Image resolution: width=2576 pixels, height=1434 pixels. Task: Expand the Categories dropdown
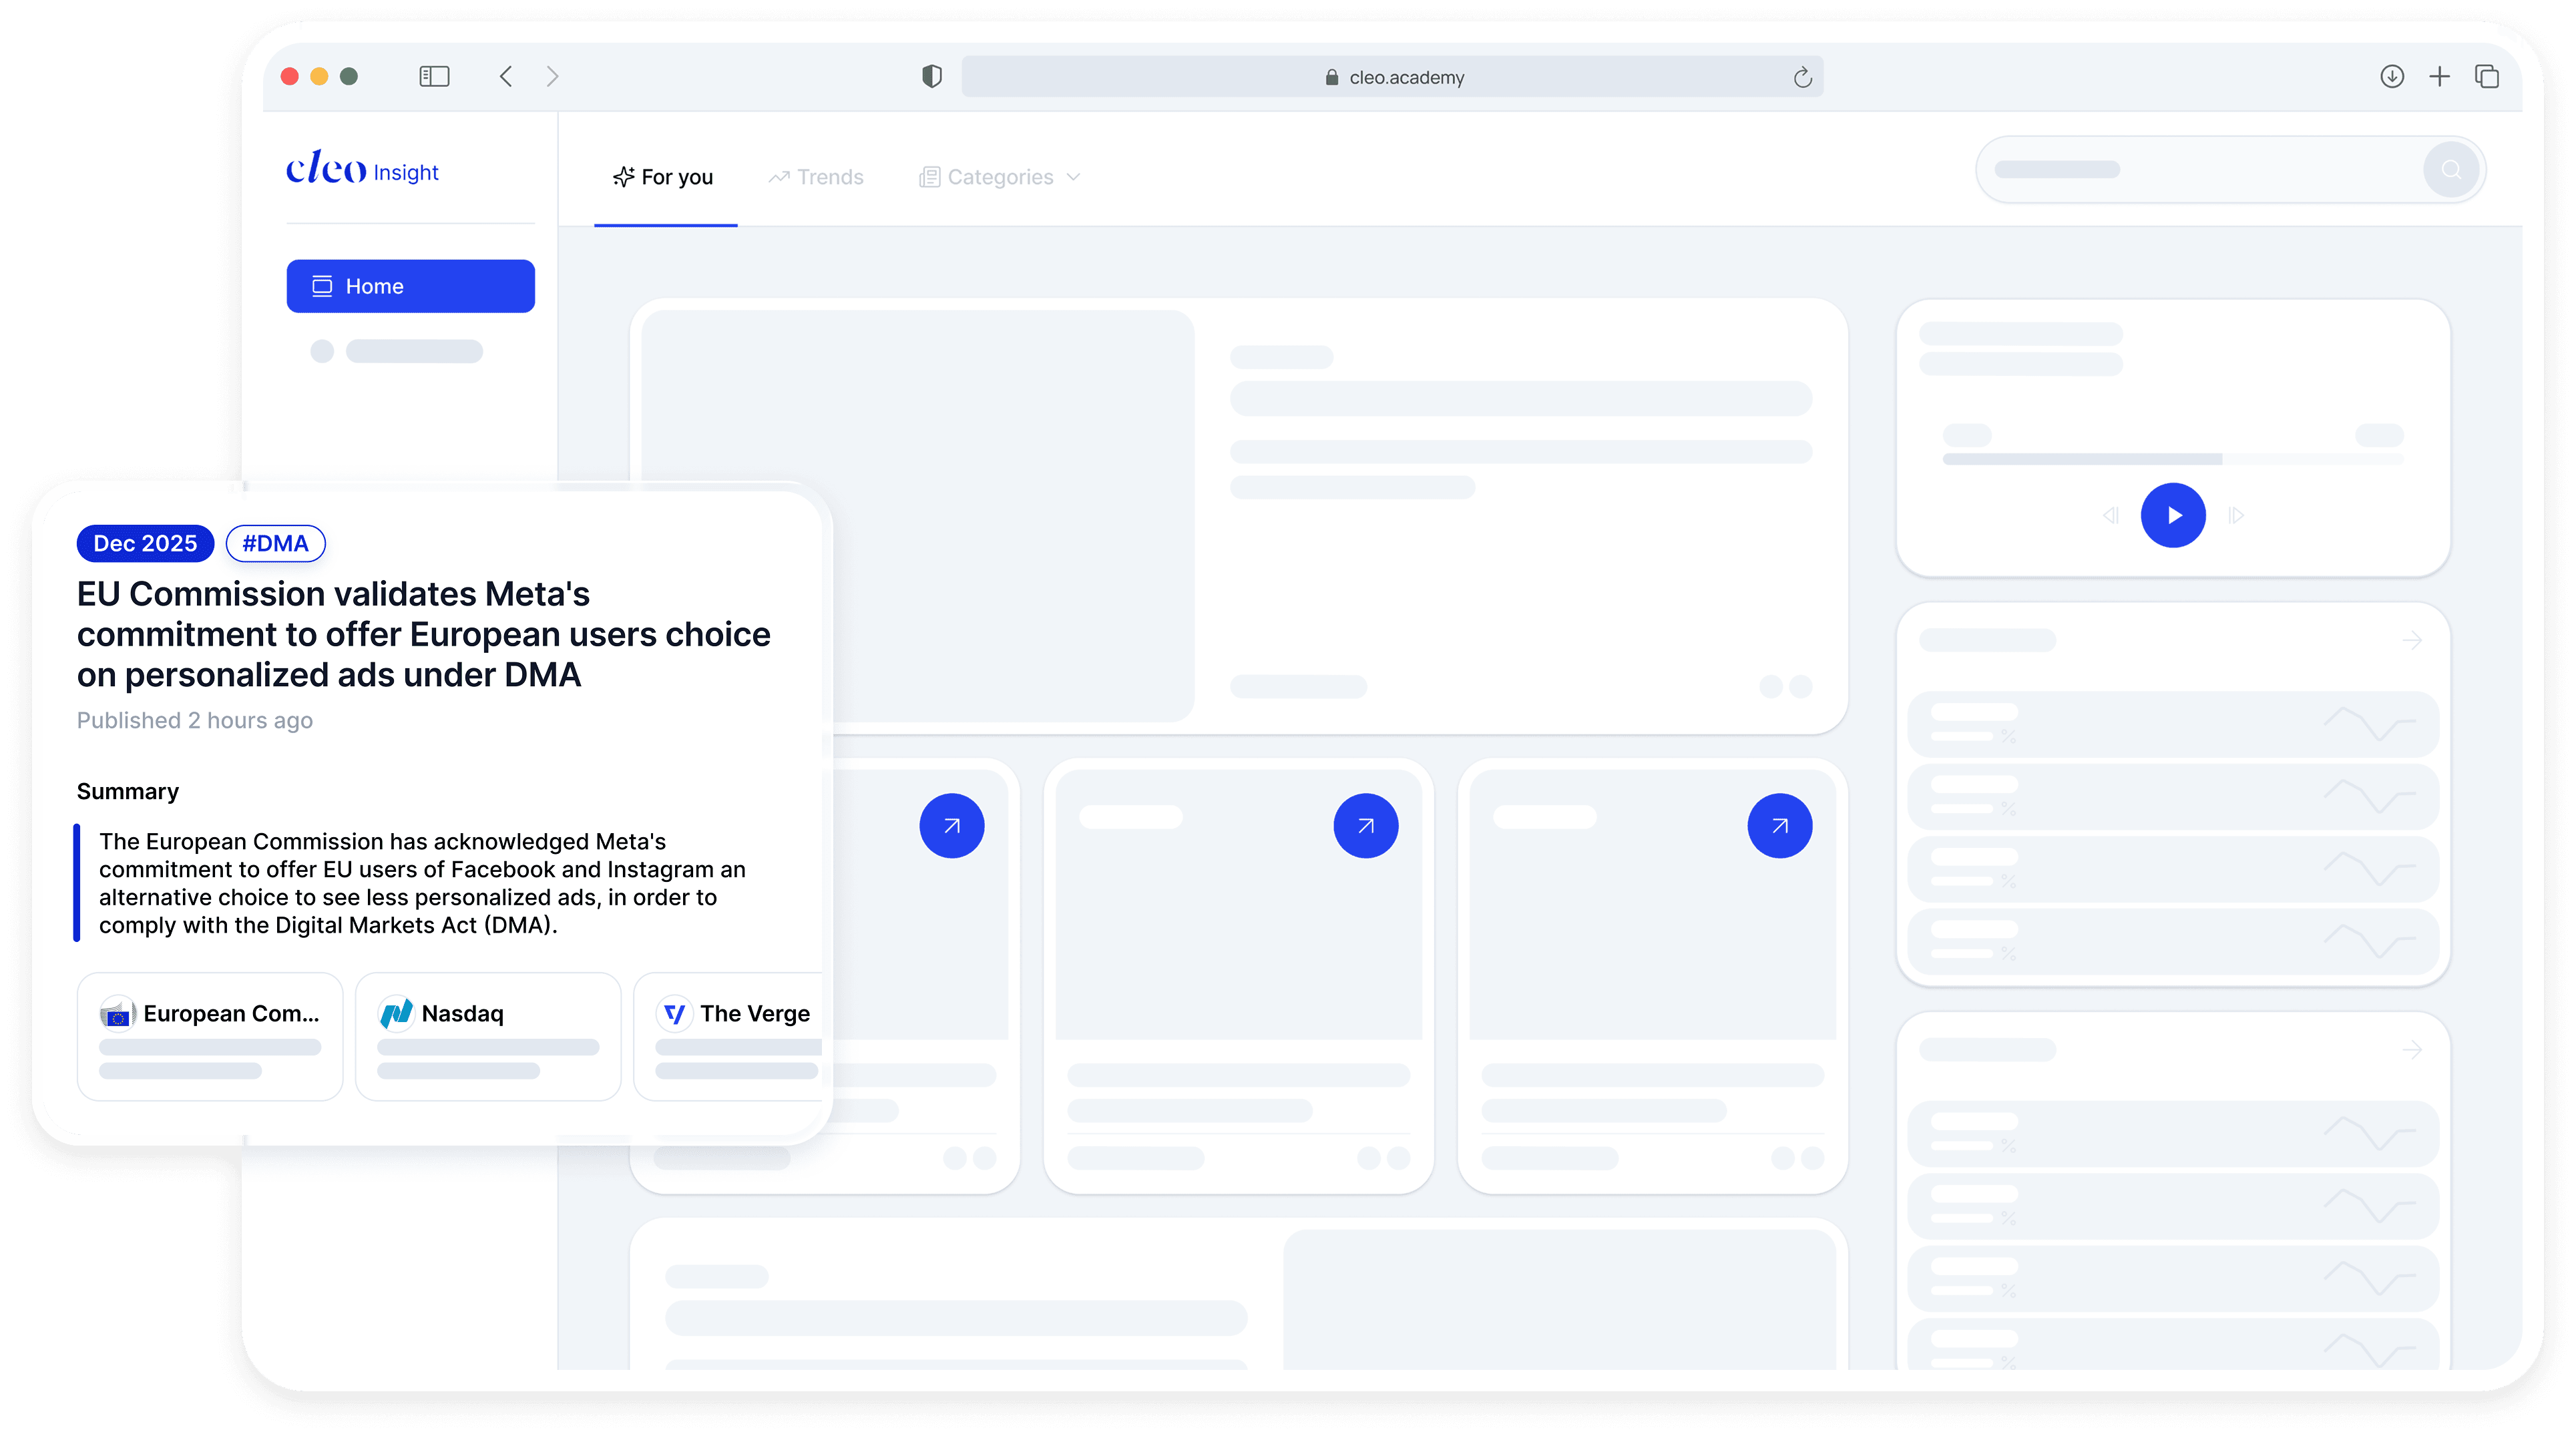click(x=1000, y=177)
